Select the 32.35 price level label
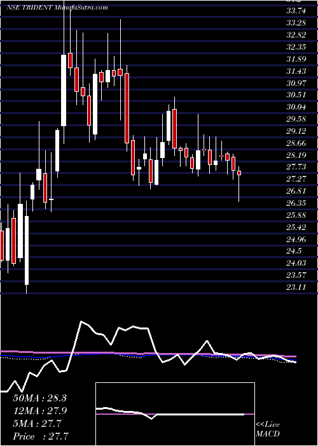This screenshot has height=446, width=318. pos(296,47)
